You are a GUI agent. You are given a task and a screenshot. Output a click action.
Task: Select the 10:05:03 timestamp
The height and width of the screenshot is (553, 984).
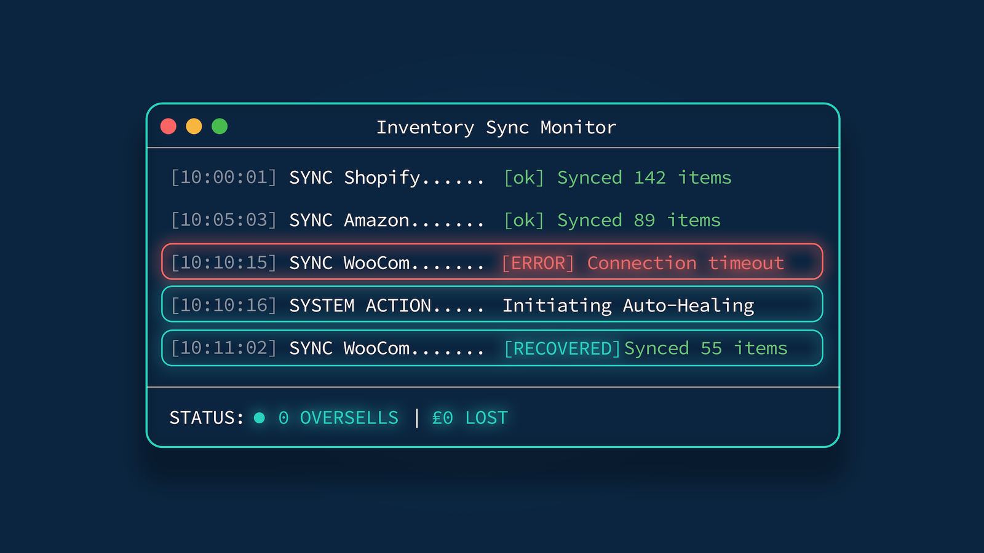click(x=224, y=220)
